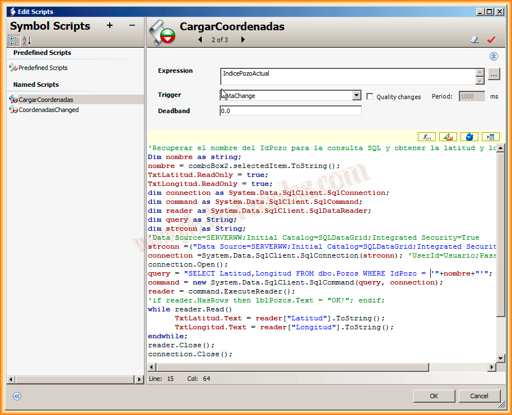Collapse the left panel with bottom-left chevron
This screenshot has height=415, width=512.
(17, 396)
